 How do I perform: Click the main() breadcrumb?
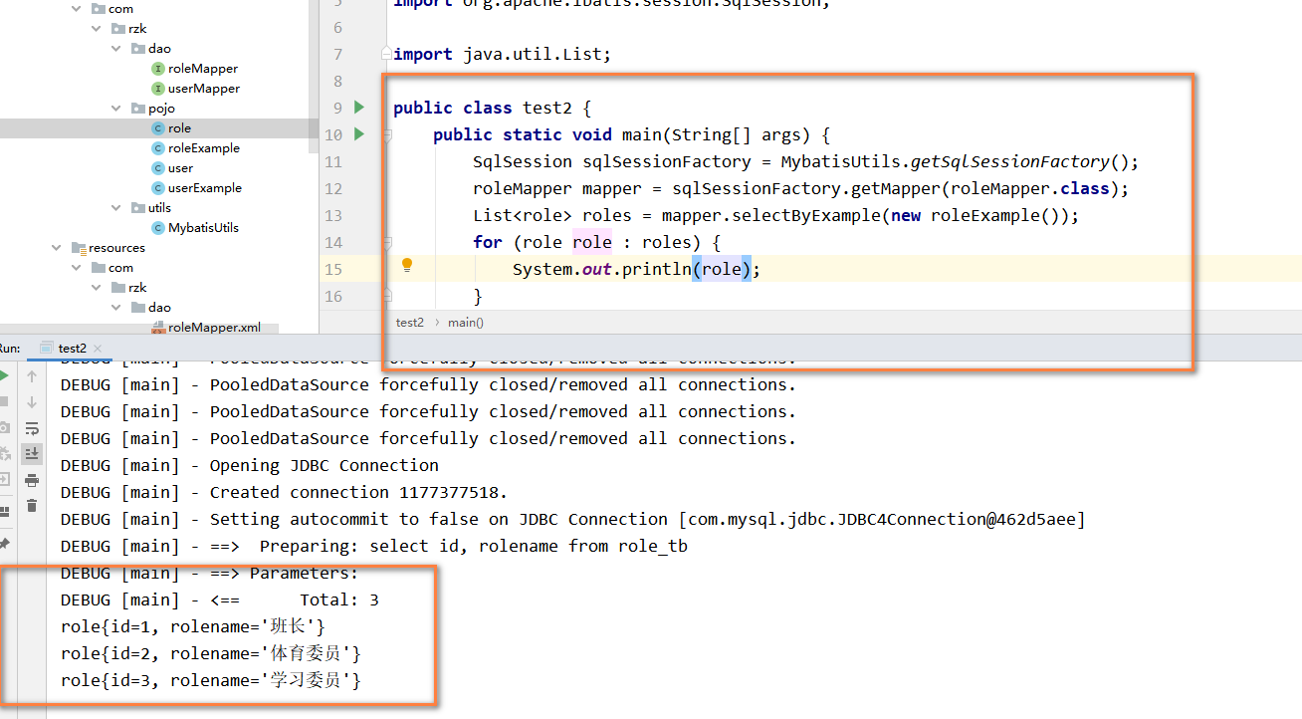click(x=466, y=323)
